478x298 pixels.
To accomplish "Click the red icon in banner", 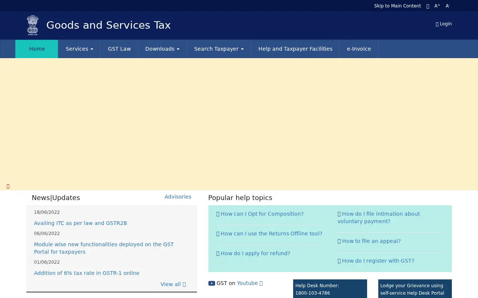I will point(8,186).
